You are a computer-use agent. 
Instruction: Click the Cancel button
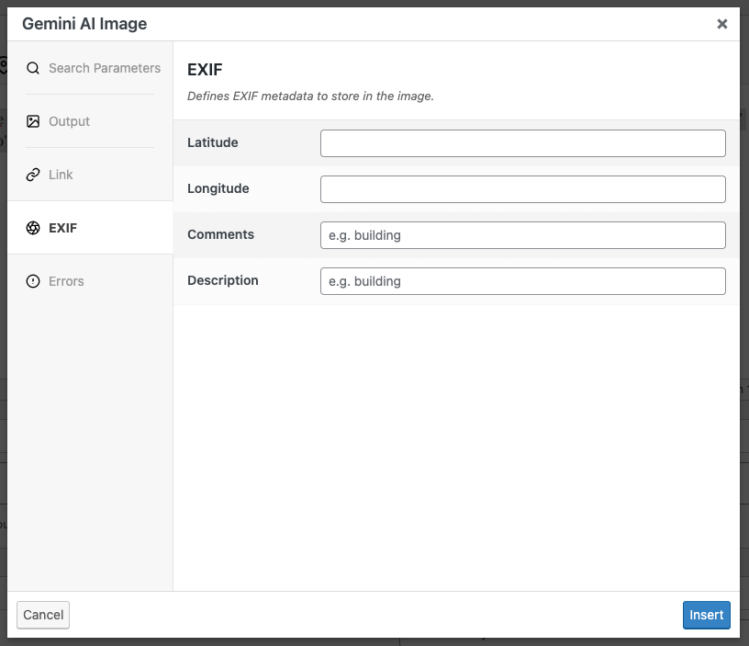pos(43,615)
